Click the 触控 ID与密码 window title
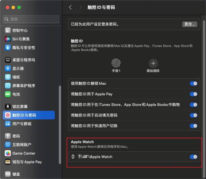Viewport: 206px width, 179px height. (x=101, y=7)
